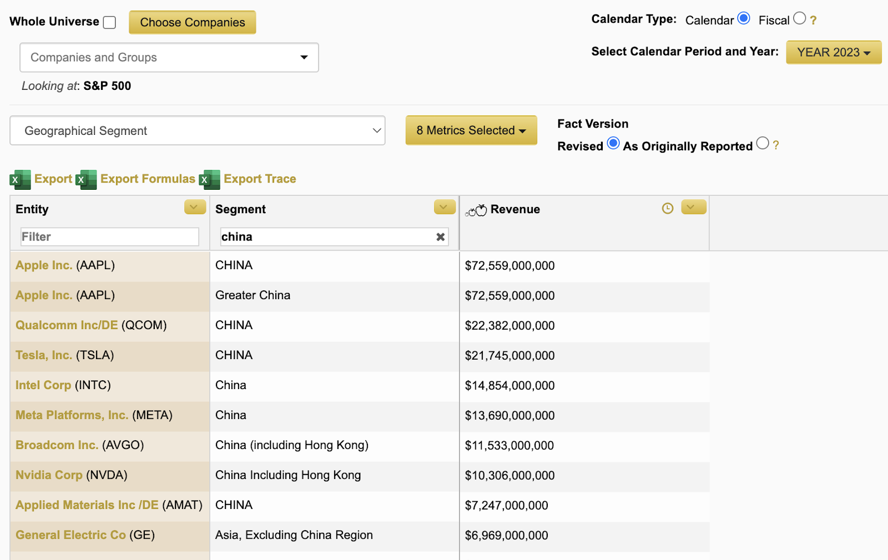Tick the Whole Universe checkbox
Screen dimensions: 888x560
[110, 22]
